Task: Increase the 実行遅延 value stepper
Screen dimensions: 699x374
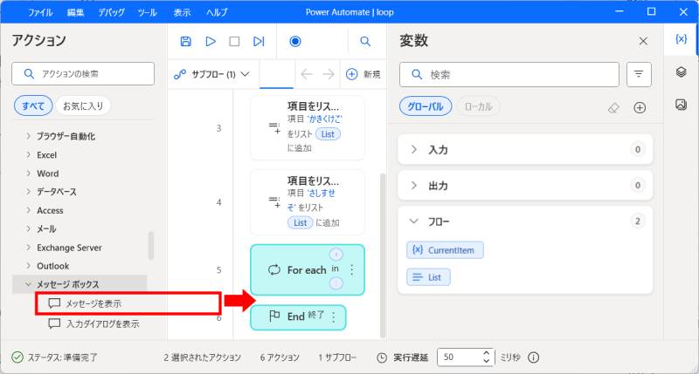Action: [x=487, y=353]
